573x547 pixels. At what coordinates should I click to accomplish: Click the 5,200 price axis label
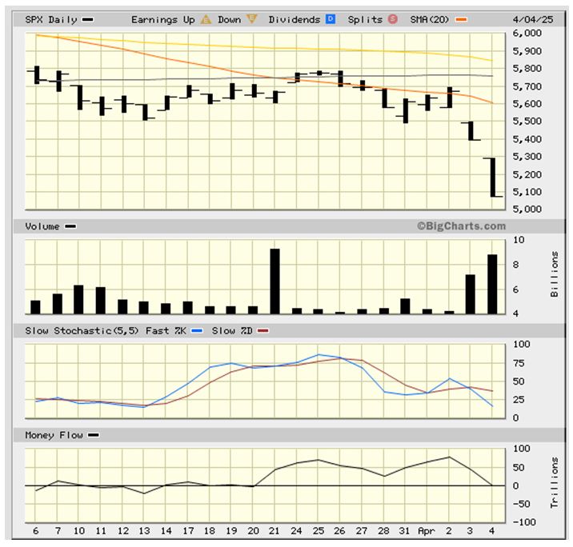coord(527,174)
